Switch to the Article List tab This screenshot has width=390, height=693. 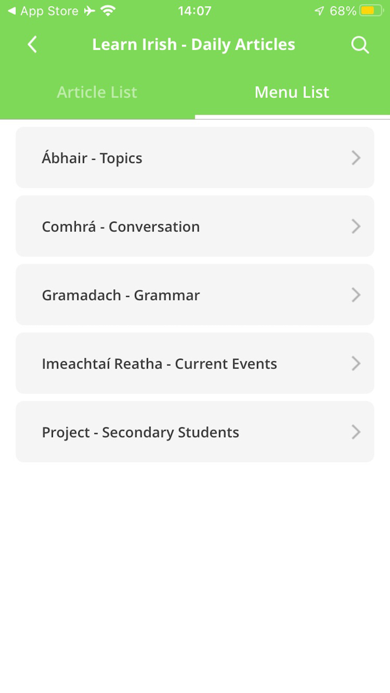pyautogui.click(x=97, y=92)
